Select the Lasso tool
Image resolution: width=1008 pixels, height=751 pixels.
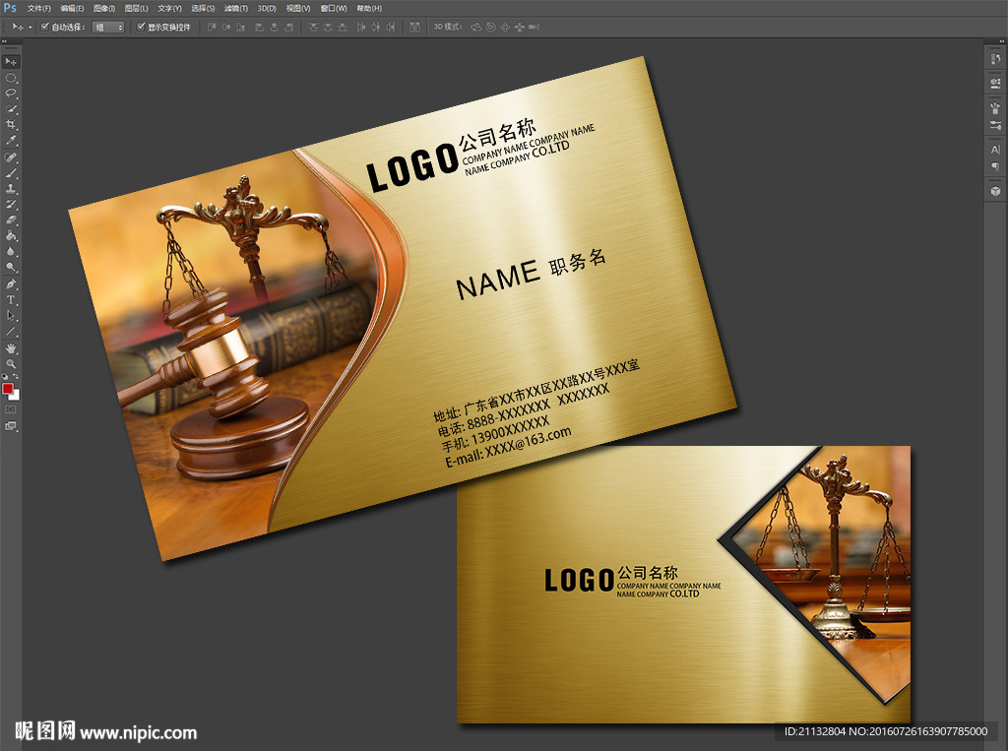click(11, 94)
